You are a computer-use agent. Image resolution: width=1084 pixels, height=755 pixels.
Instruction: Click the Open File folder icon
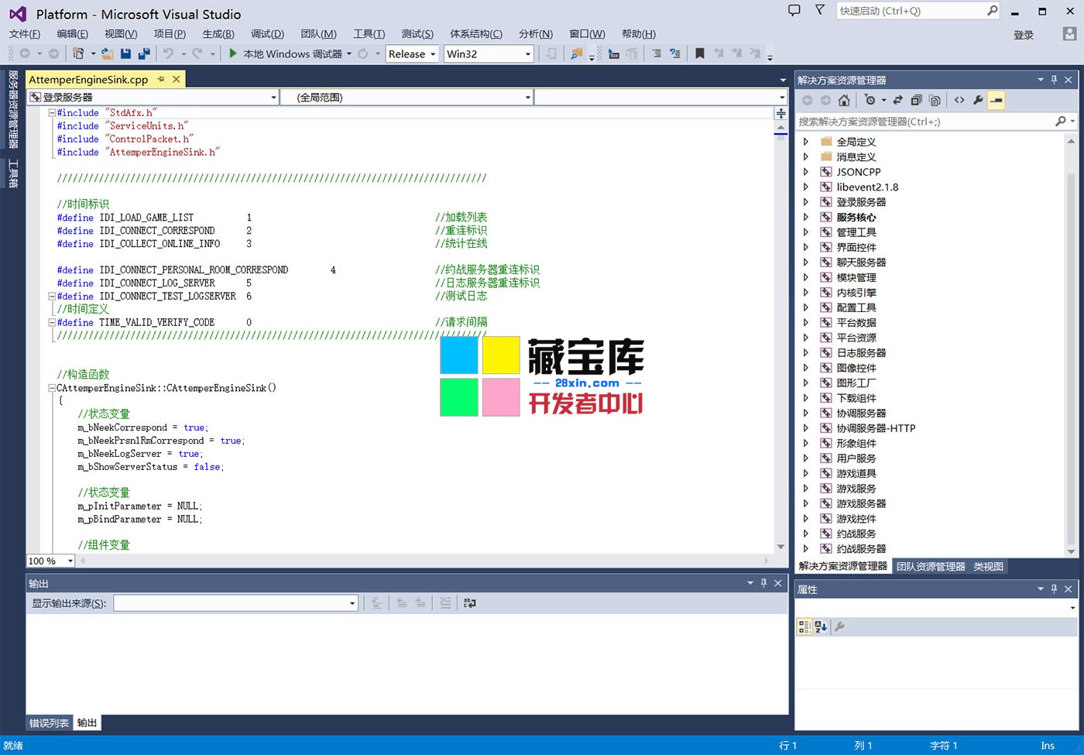point(108,53)
